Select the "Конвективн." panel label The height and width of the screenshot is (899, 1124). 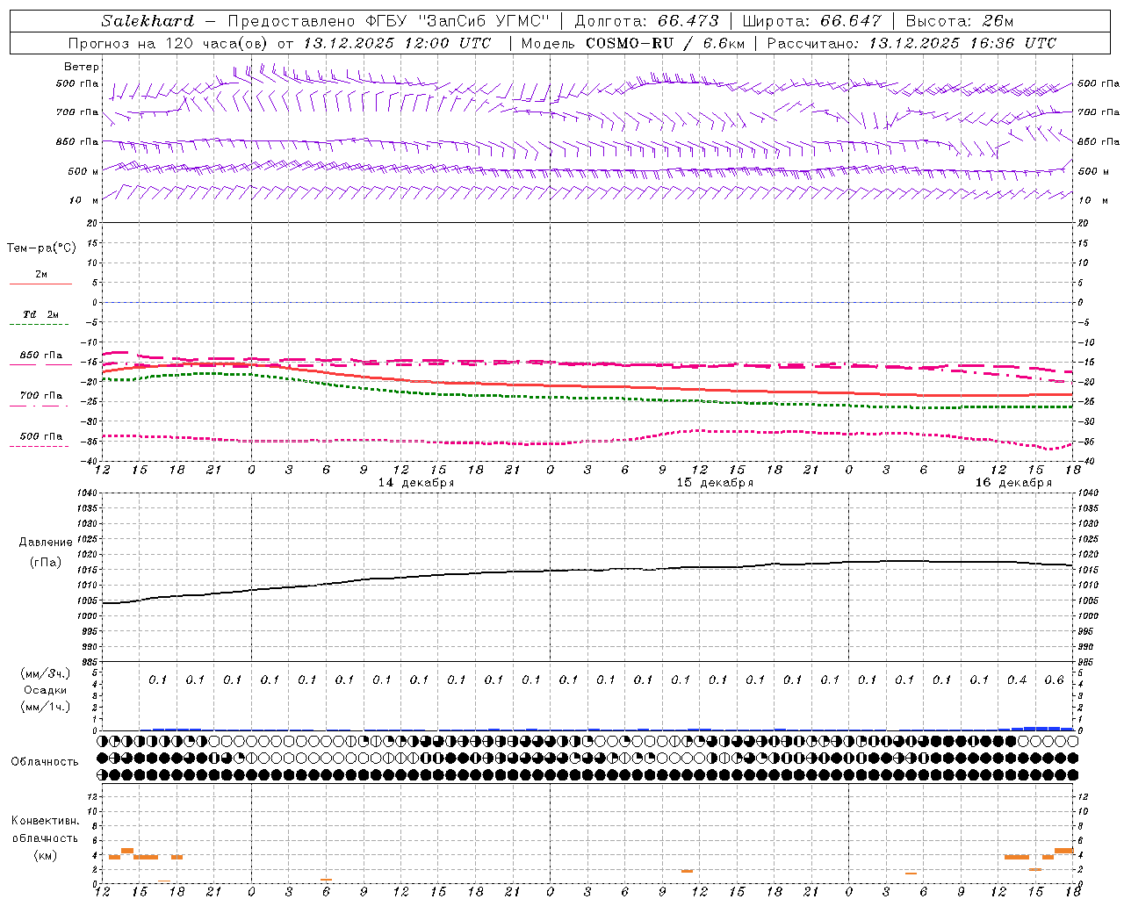(46, 821)
